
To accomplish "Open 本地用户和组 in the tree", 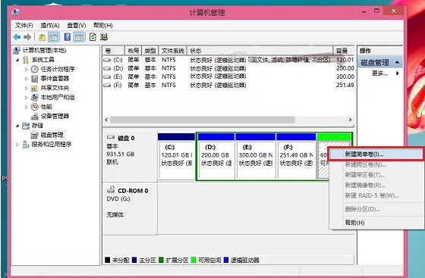I will 58,98.
